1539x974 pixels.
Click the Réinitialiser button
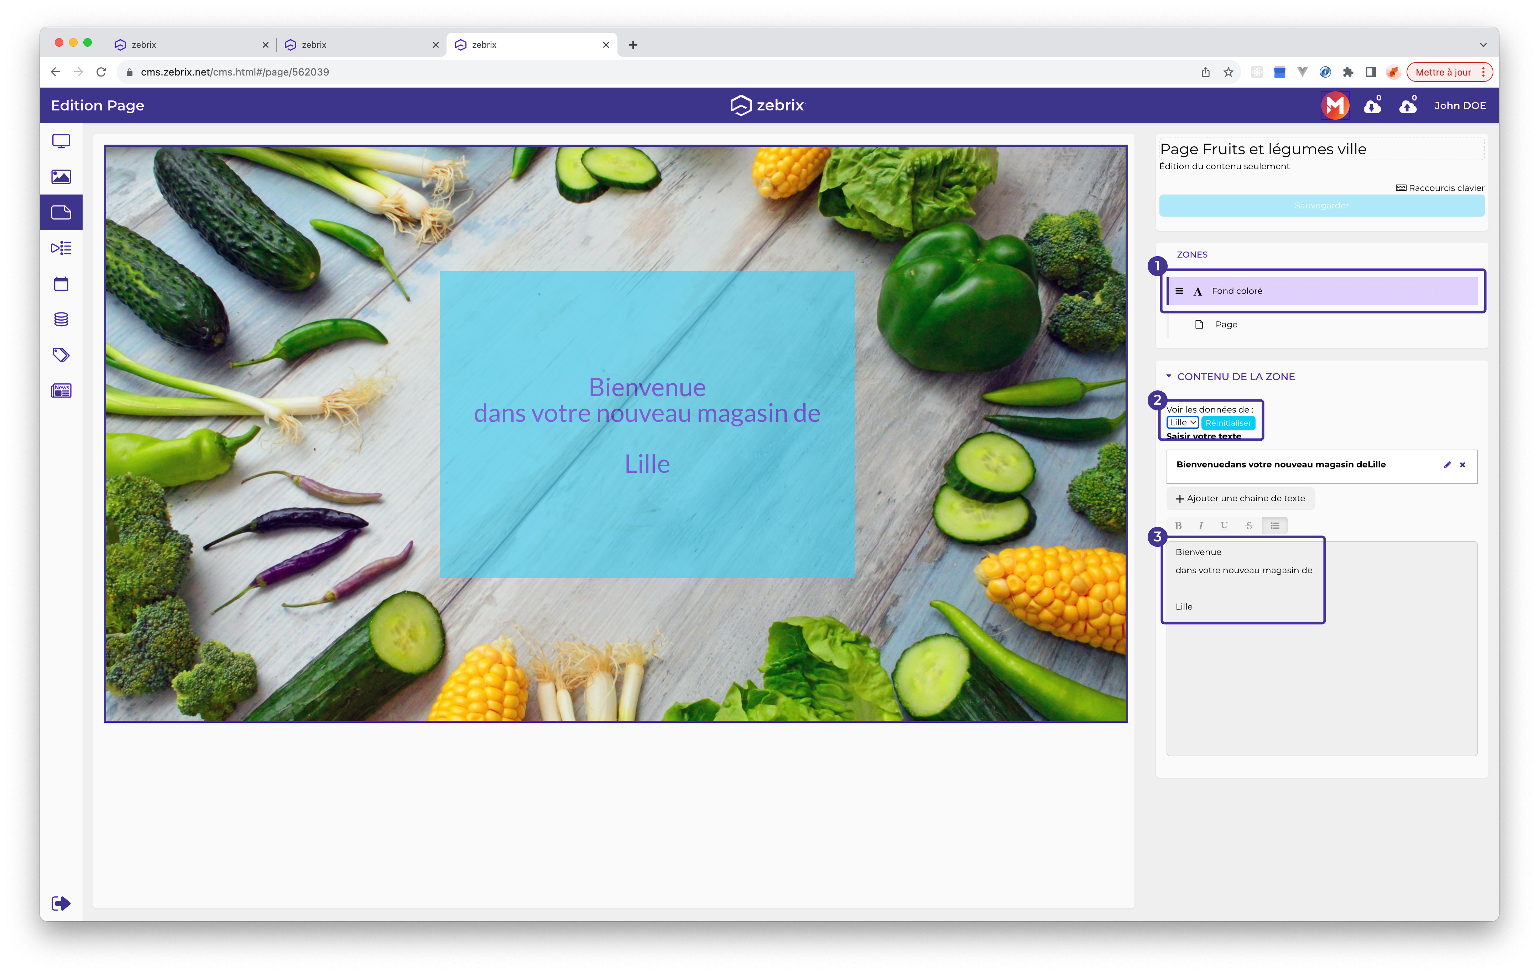point(1228,423)
